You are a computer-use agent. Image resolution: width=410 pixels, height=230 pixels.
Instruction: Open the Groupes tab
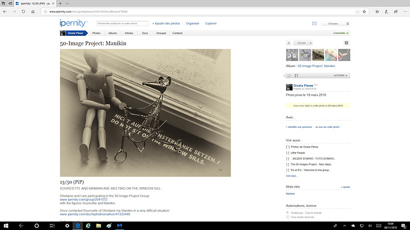click(161, 33)
